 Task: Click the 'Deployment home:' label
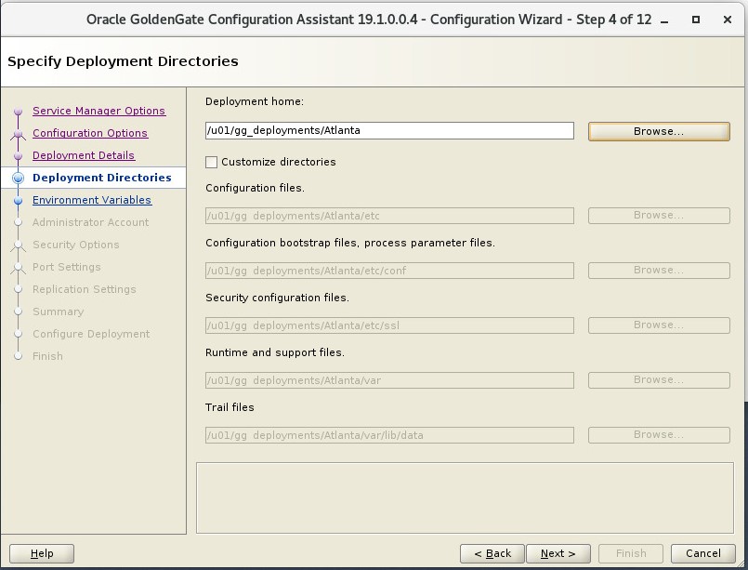(x=255, y=101)
